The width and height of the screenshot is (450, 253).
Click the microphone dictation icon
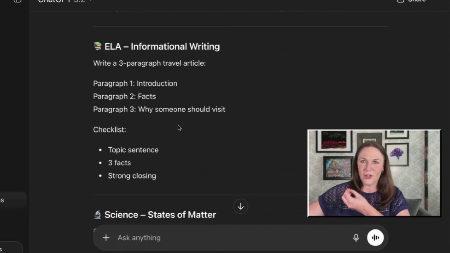(x=356, y=238)
